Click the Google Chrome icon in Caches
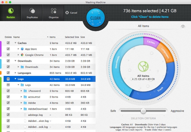This screenshot has height=132, width=191. click(x=22, y=55)
